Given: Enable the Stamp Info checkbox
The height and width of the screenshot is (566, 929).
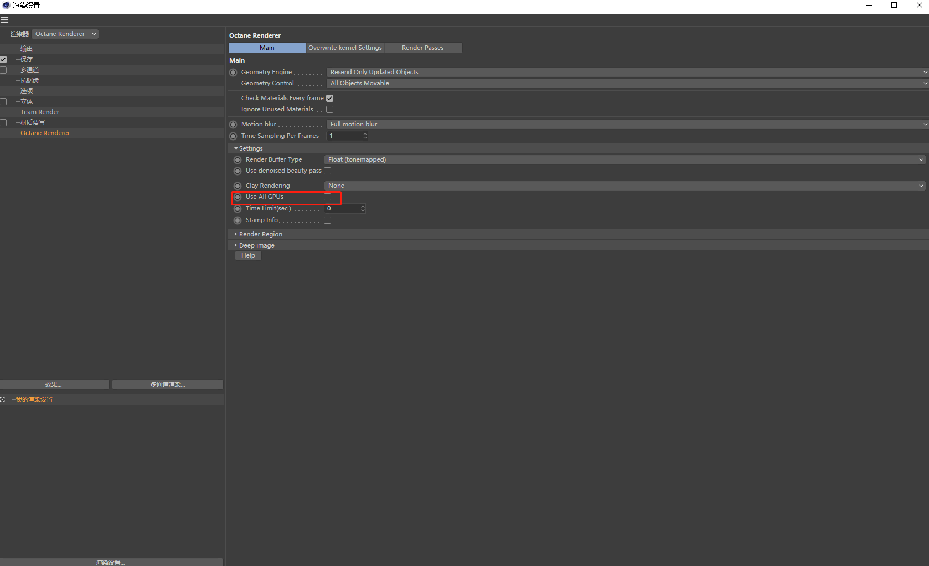Looking at the screenshot, I should [x=328, y=220].
